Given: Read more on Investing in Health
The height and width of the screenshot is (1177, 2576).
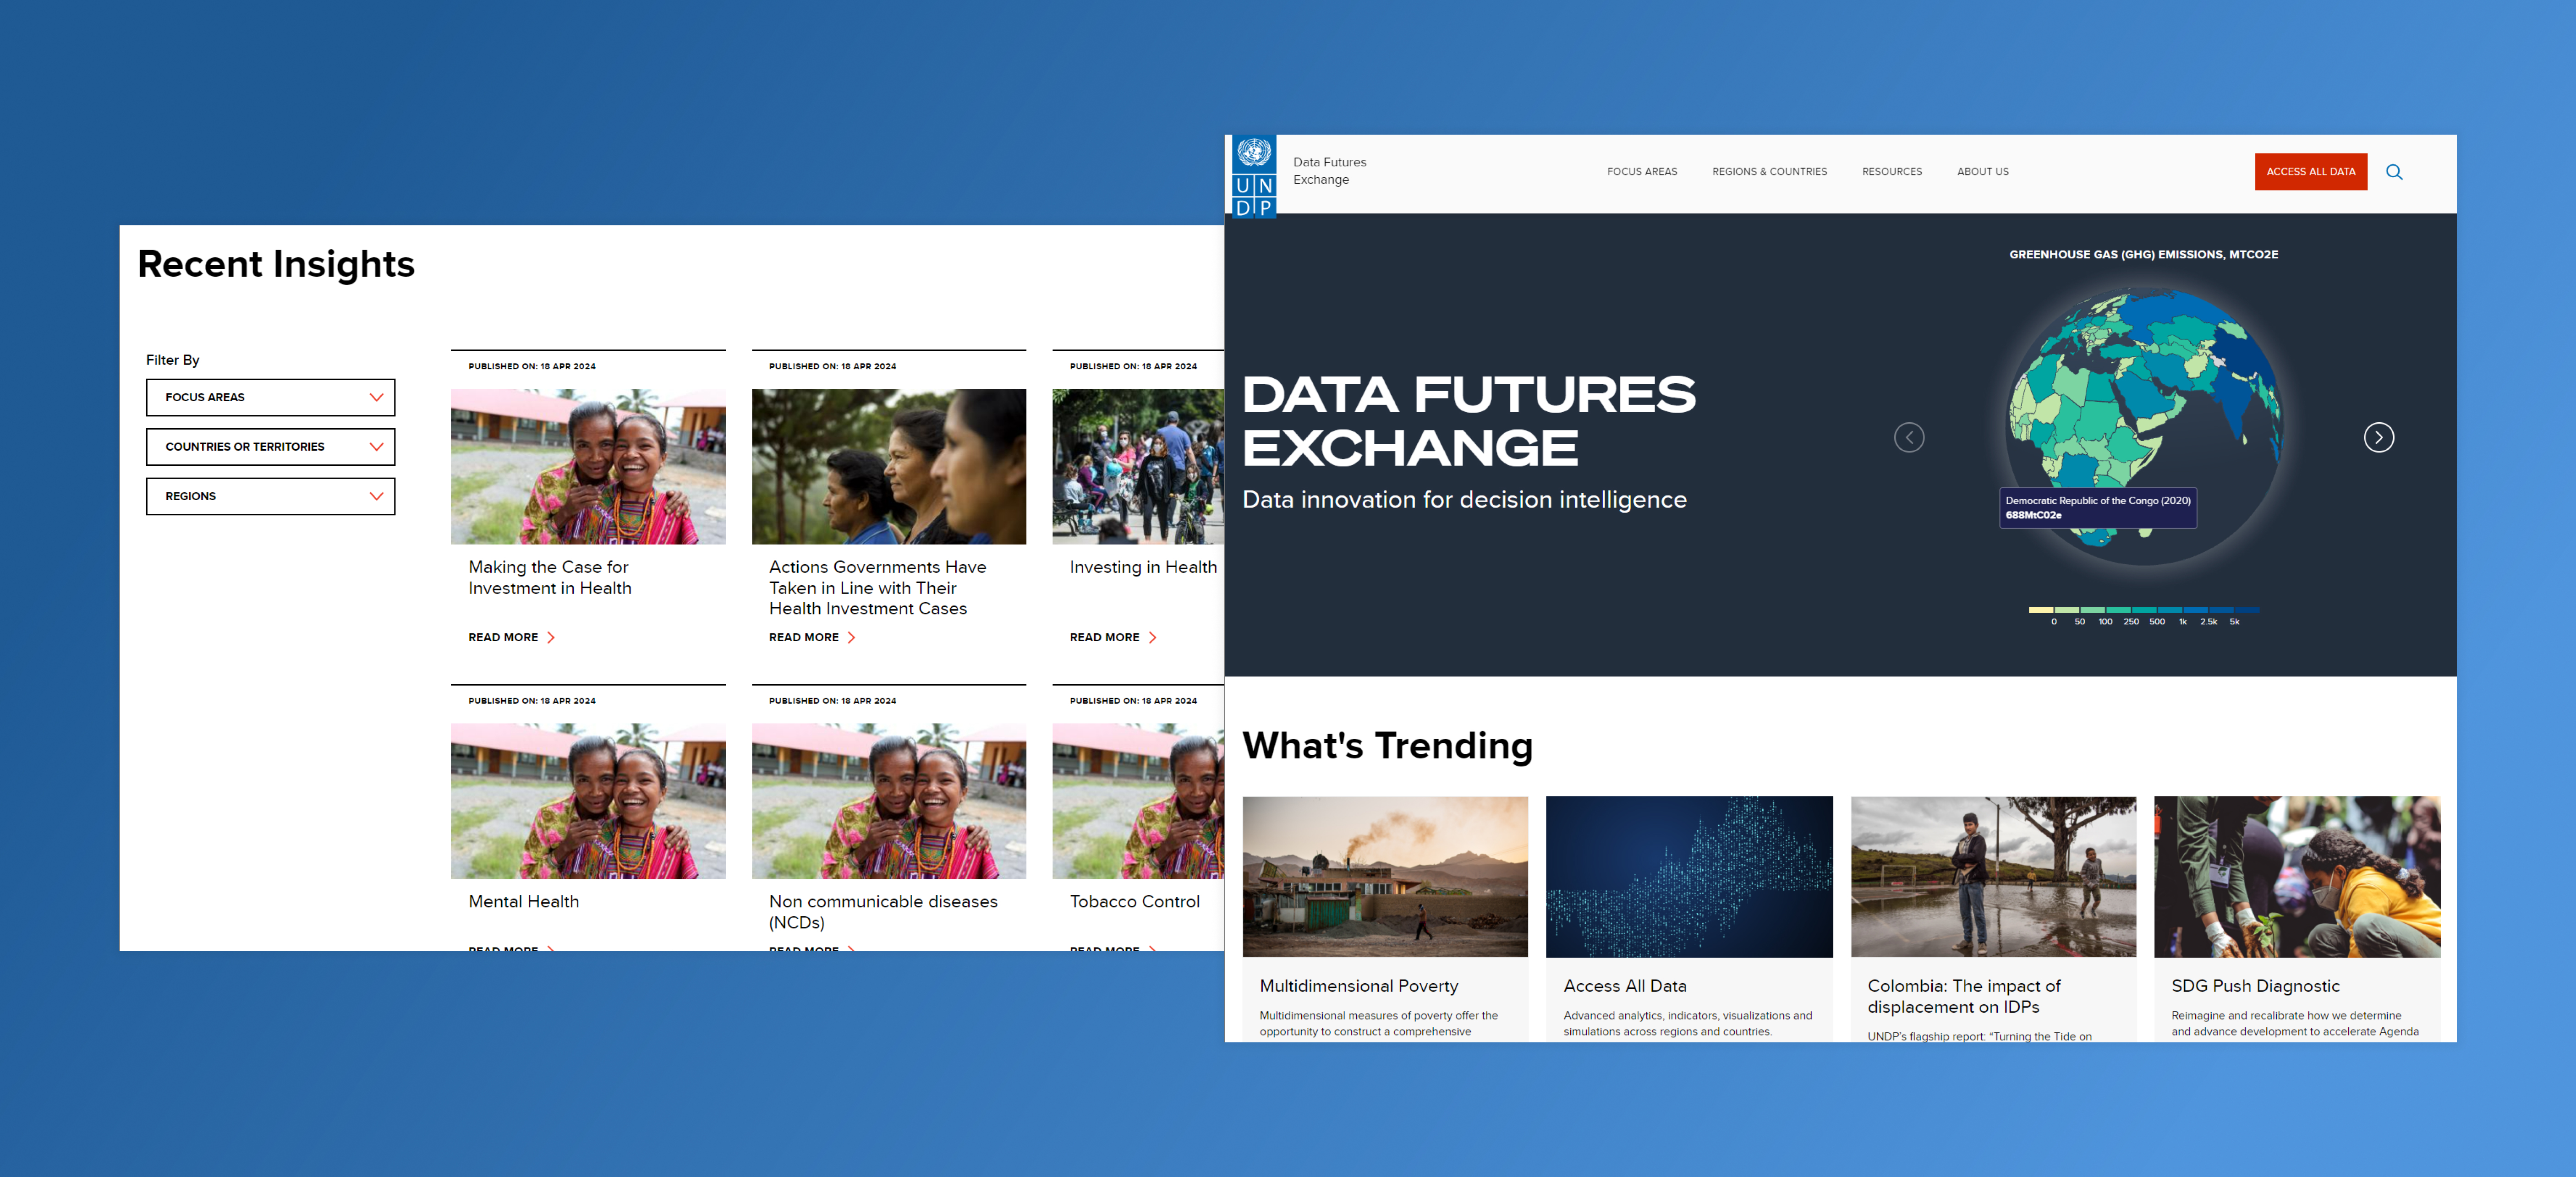Looking at the screenshot, I should pos(1105,638).
